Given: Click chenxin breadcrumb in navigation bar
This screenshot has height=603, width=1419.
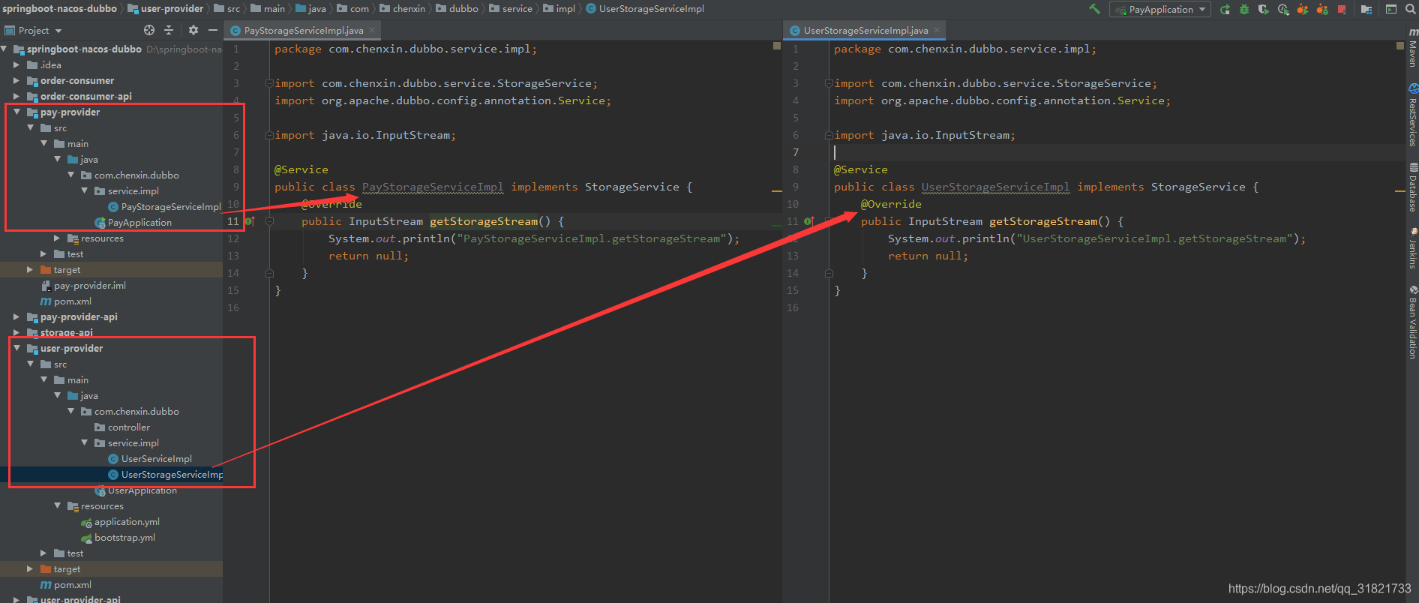Looking at the screenshot, I should point(403,8).
